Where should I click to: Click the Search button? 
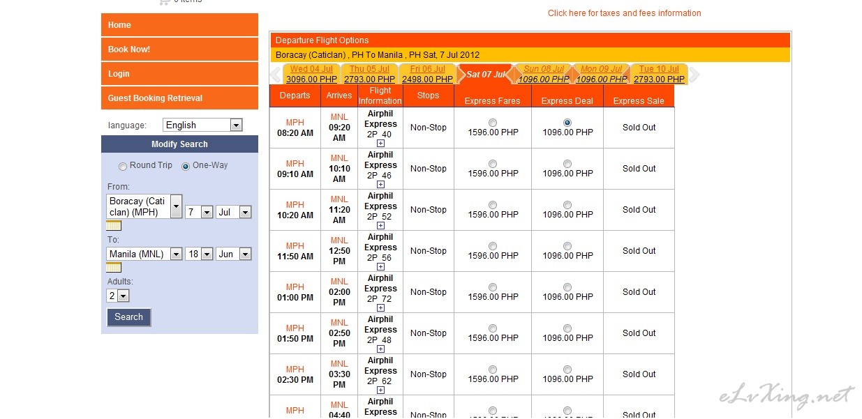[128, 317]
